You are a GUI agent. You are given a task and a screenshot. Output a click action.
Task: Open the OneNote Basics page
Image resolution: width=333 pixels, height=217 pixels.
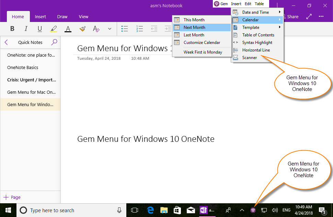tap(30, 68)
